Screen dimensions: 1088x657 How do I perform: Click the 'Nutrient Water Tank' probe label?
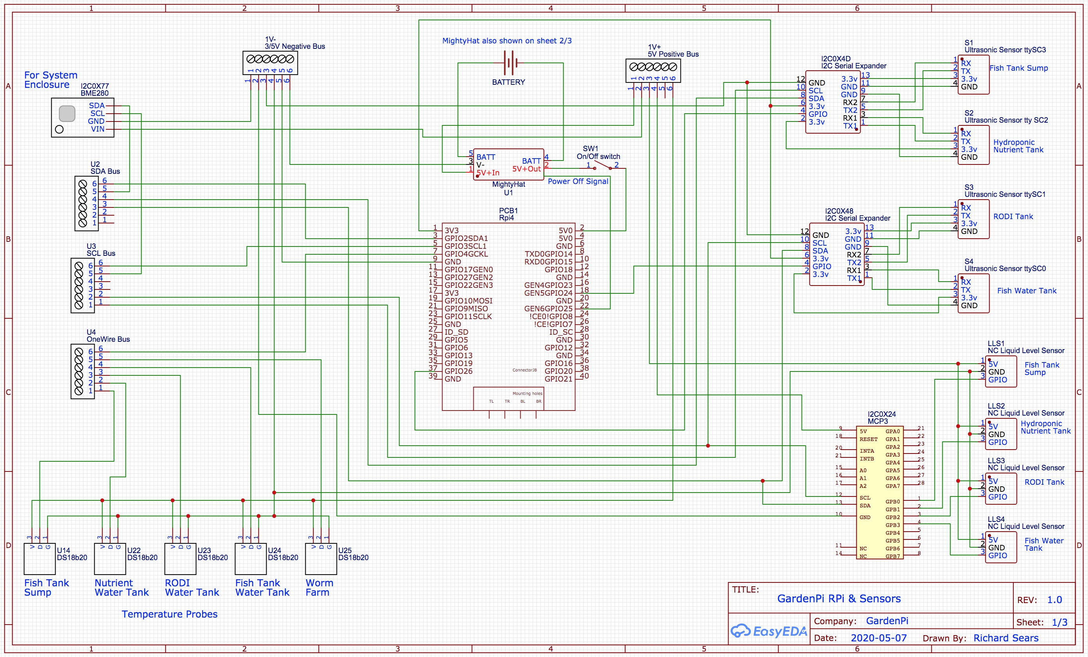click(122, 587)
